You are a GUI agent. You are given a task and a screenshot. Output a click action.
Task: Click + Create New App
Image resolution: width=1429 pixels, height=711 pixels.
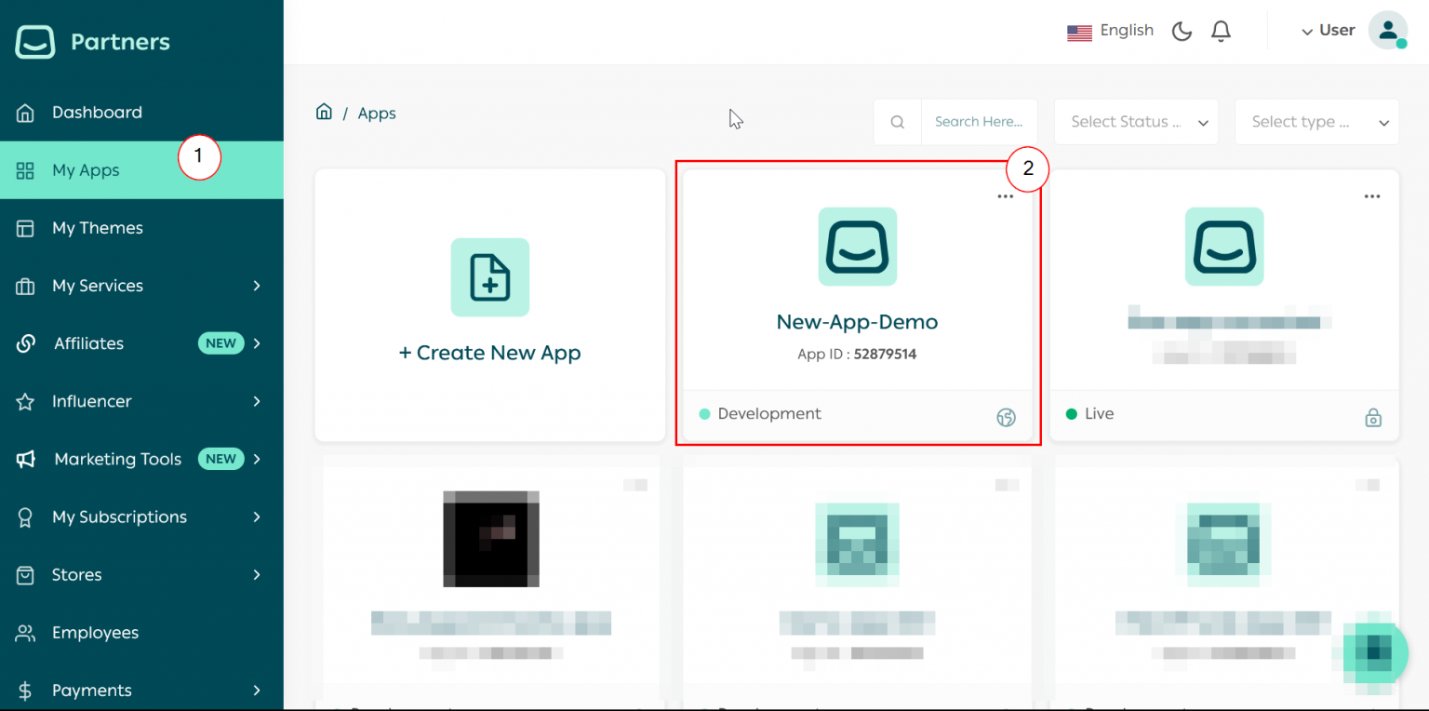click(490, 354)
